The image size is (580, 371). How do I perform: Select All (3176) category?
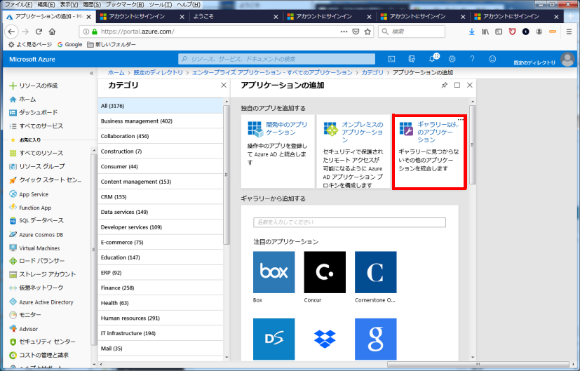pos(161,106)
